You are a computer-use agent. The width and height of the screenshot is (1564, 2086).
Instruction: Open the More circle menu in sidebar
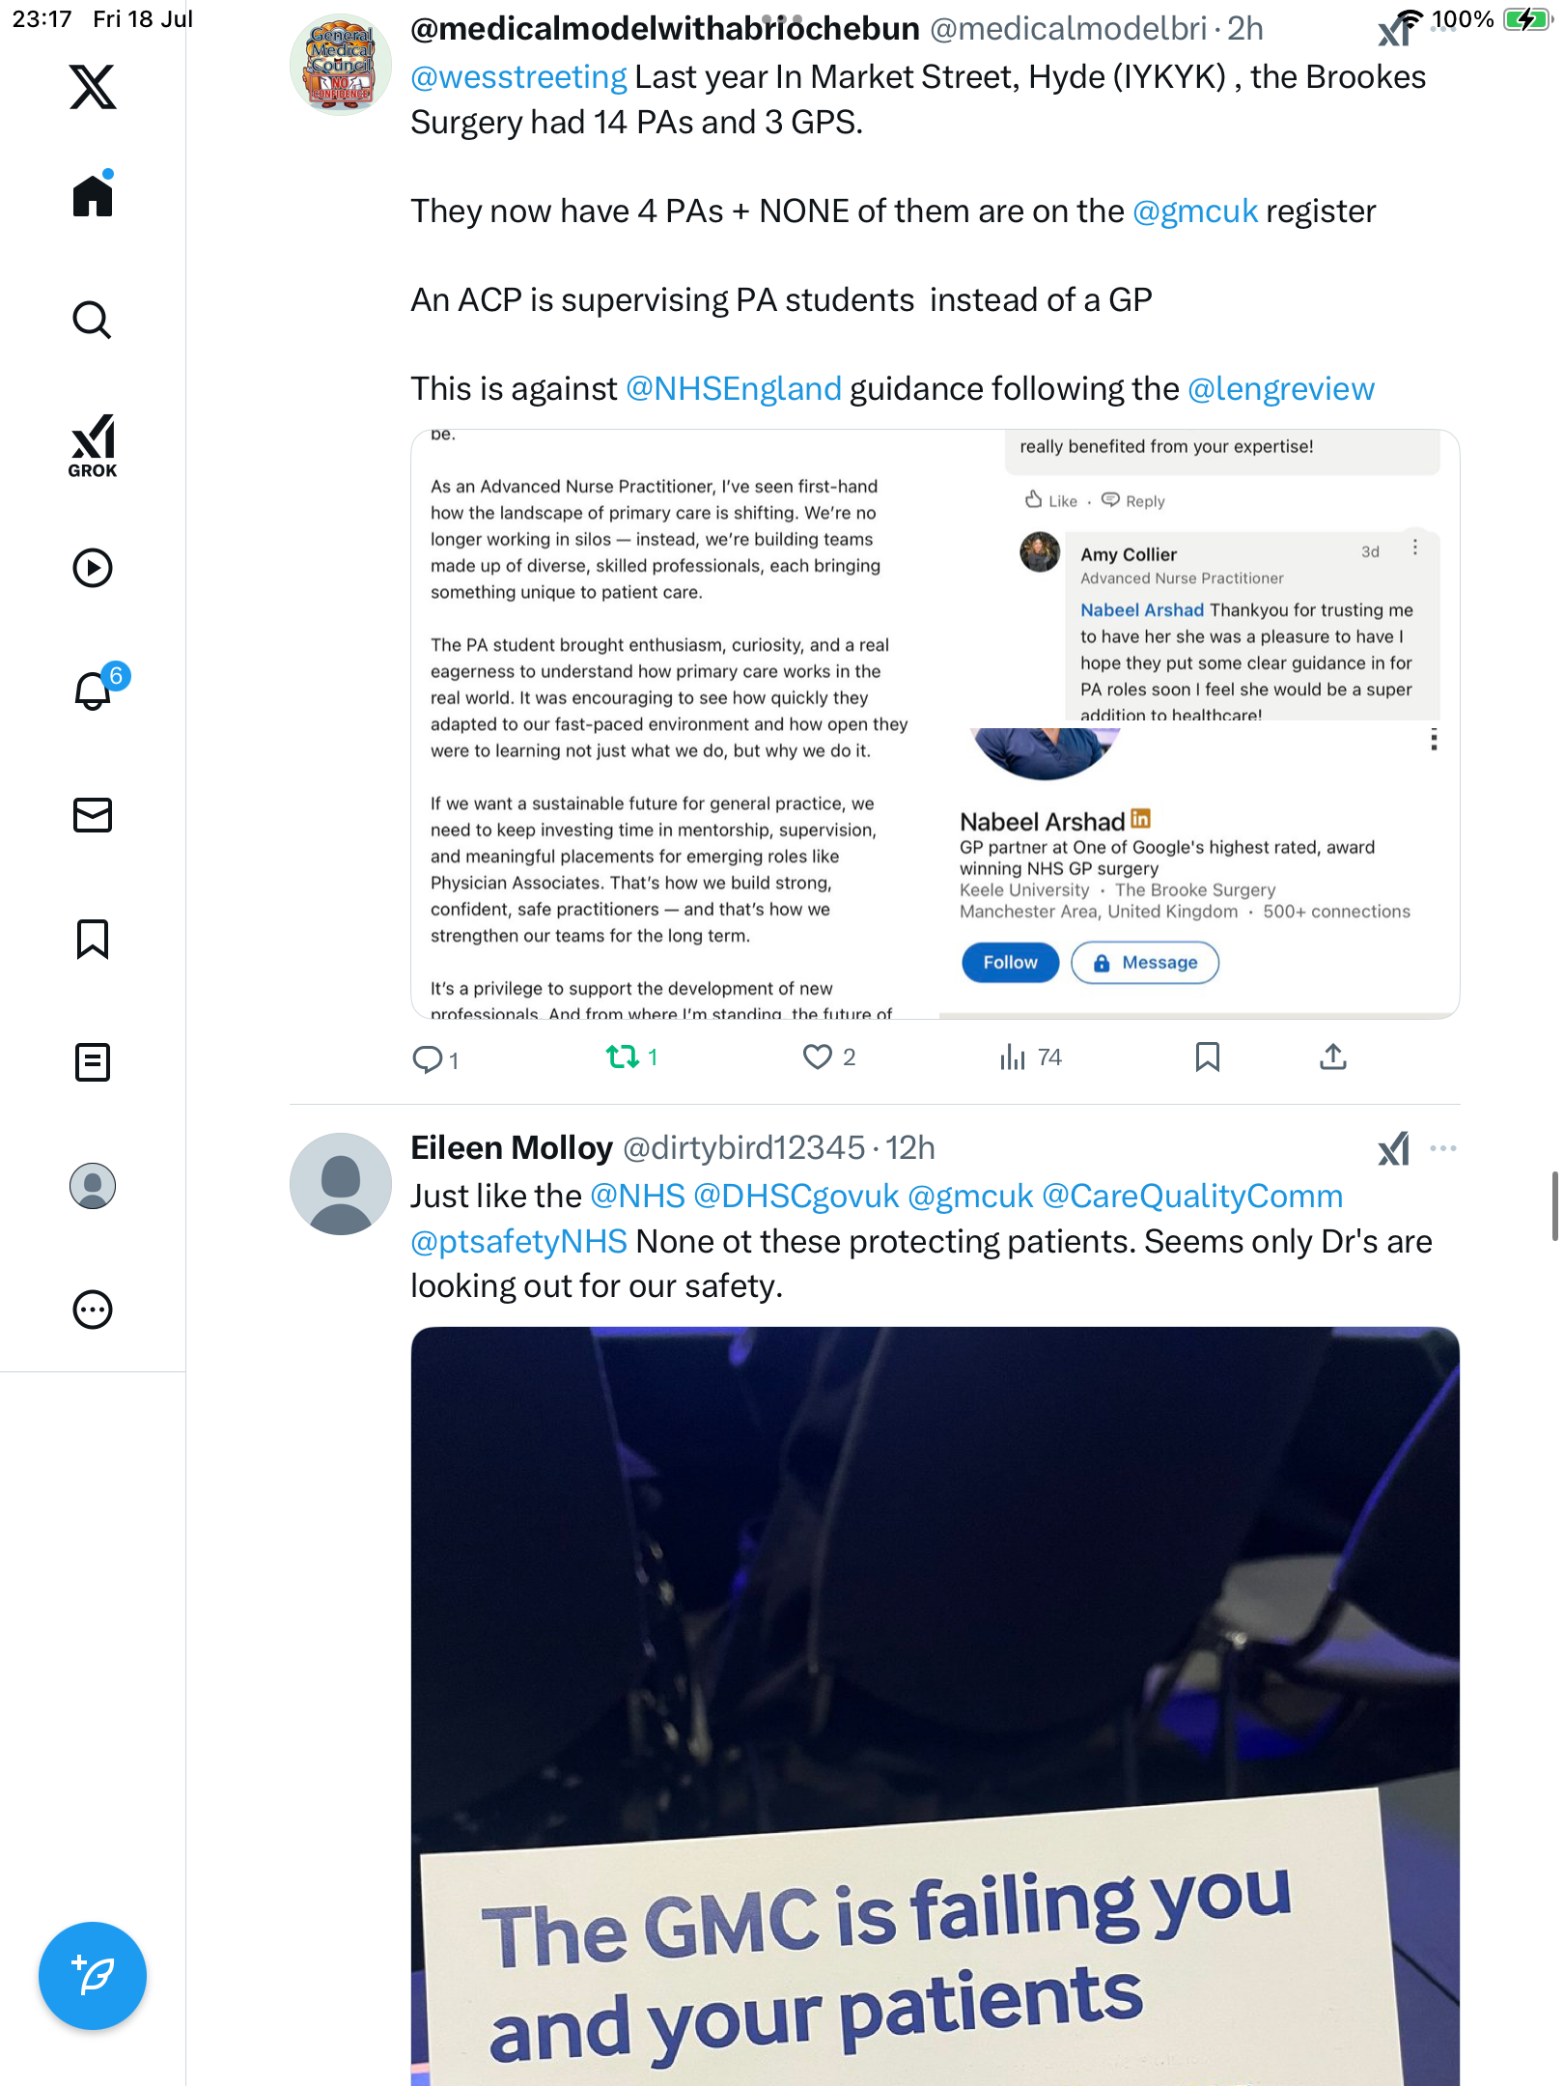(93, 1310)
